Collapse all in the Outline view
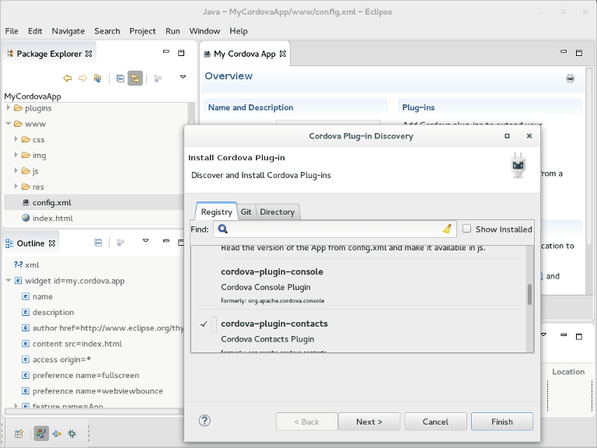This screenshot has height=448, width=597. click(x=98, y=243)
